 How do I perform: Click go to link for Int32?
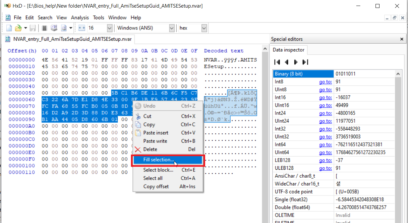[325, 129]
